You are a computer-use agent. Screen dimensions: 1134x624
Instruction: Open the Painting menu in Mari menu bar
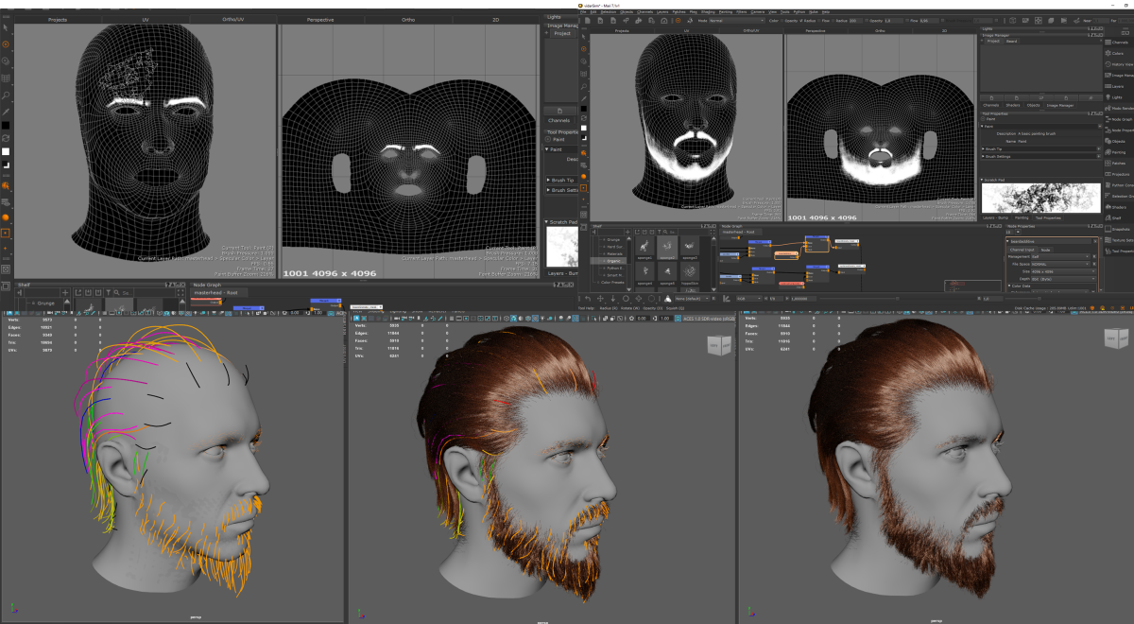(725, 11)
